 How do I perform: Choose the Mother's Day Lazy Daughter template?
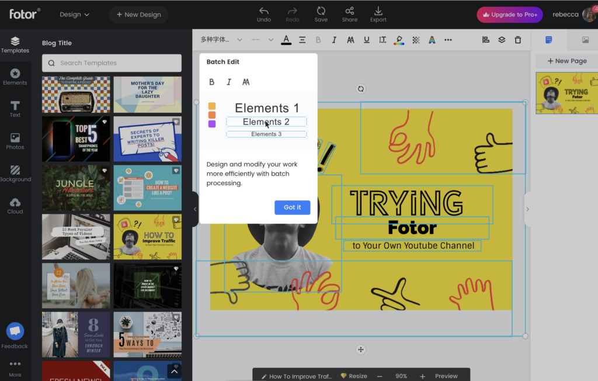click(x=148, y=94)
